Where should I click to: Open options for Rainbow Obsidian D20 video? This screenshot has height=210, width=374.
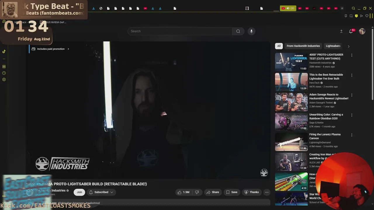pos(352,115)
